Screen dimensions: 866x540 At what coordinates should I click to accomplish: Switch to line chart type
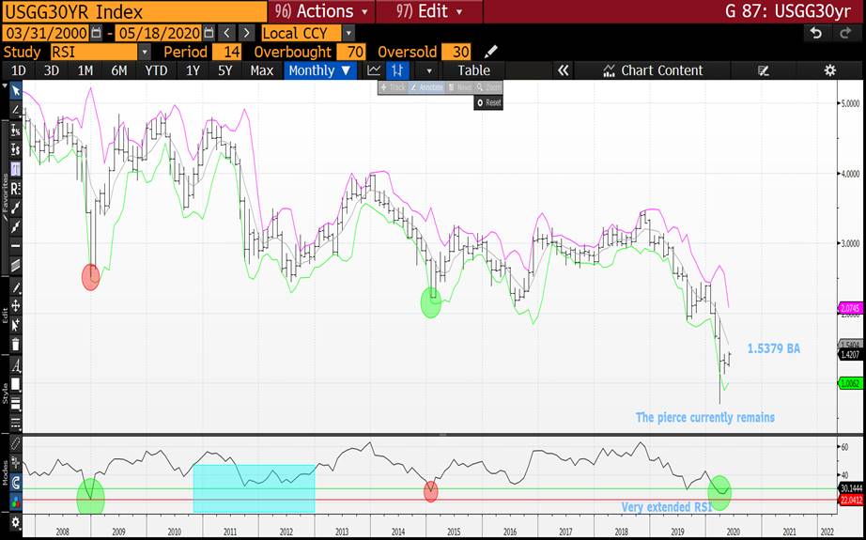tap(375, 70)
